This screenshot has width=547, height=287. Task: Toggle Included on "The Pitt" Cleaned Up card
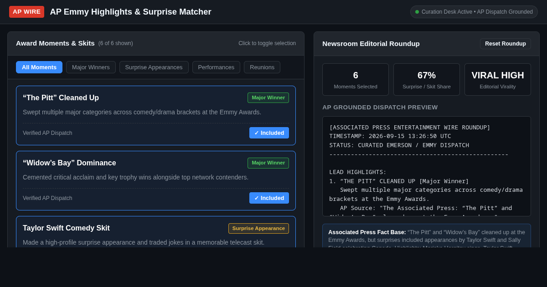pyautogui.click(x=269, y=133)
